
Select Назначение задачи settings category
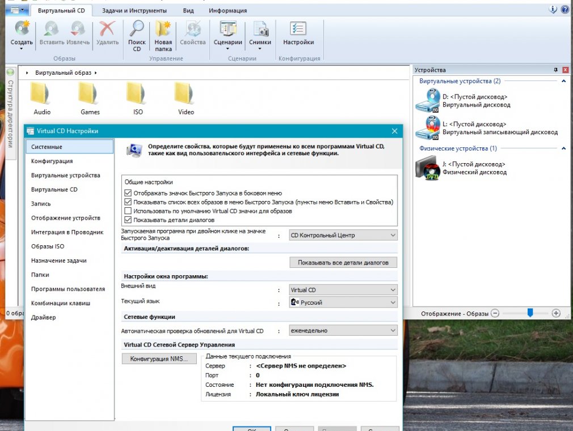(70, 261)
